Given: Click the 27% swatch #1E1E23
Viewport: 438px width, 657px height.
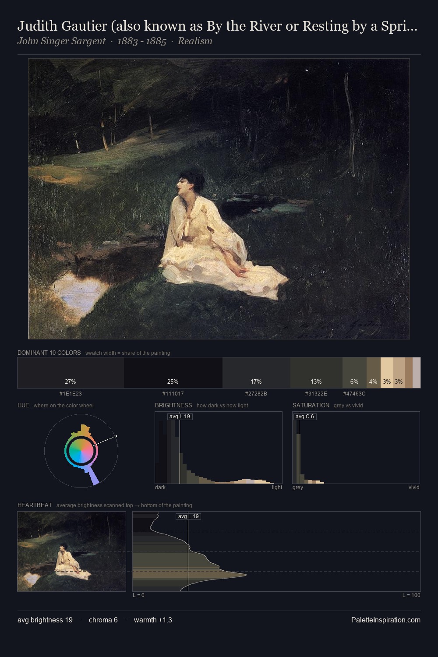Looking at the screenshot, I should click(x=71, y=373).
